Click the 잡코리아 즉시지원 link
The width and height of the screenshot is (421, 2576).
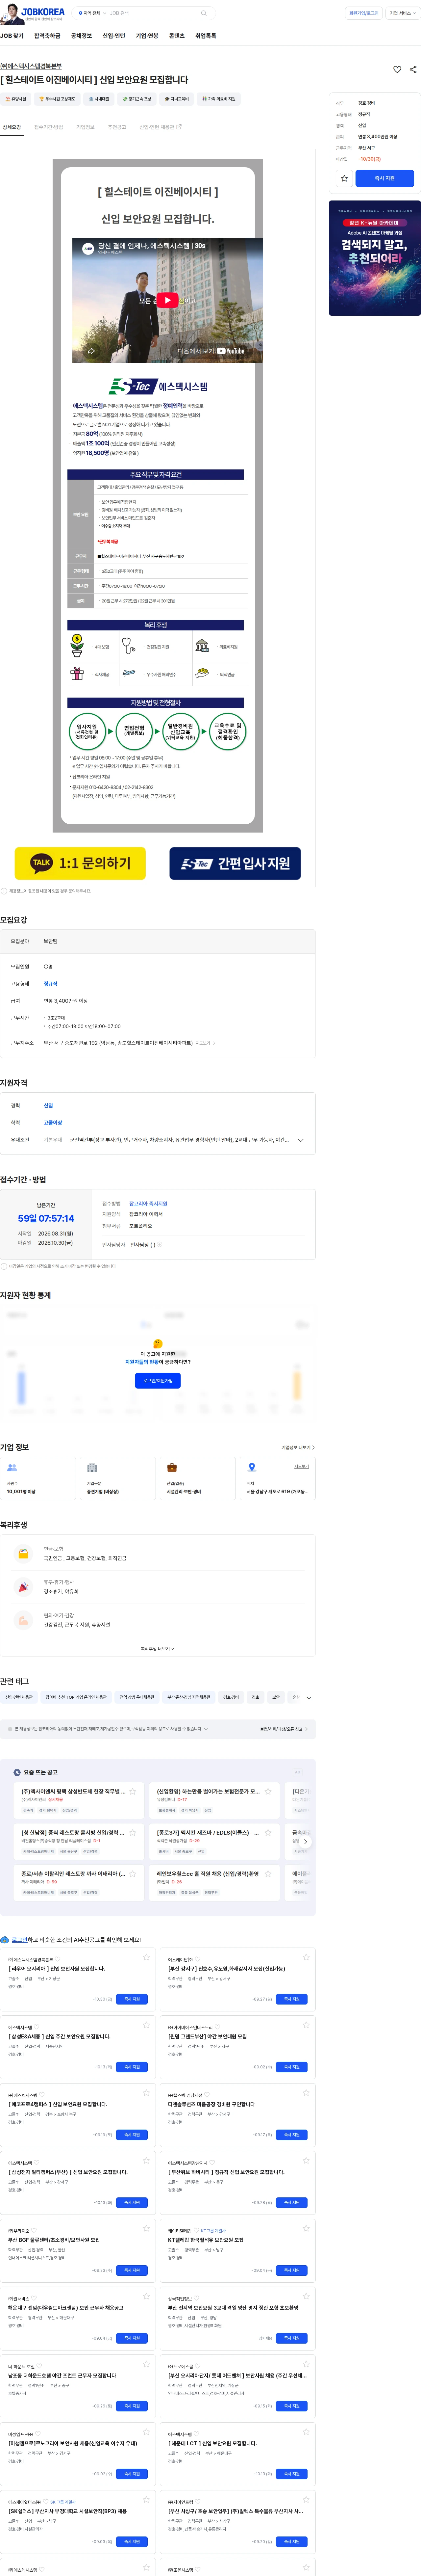pyautogui.click(x=148, y=1204)
